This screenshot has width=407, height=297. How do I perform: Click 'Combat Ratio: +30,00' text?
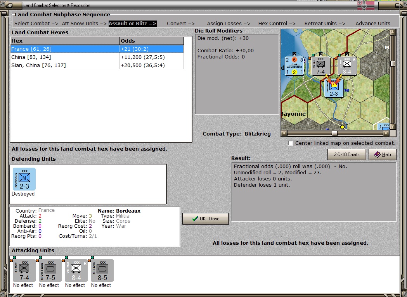[x=225, y=51]
